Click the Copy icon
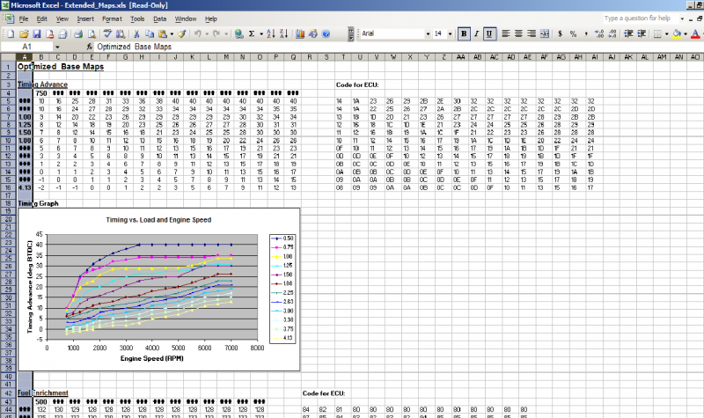Viewport: 704px width, 418px height. click(x=150, y=33)
